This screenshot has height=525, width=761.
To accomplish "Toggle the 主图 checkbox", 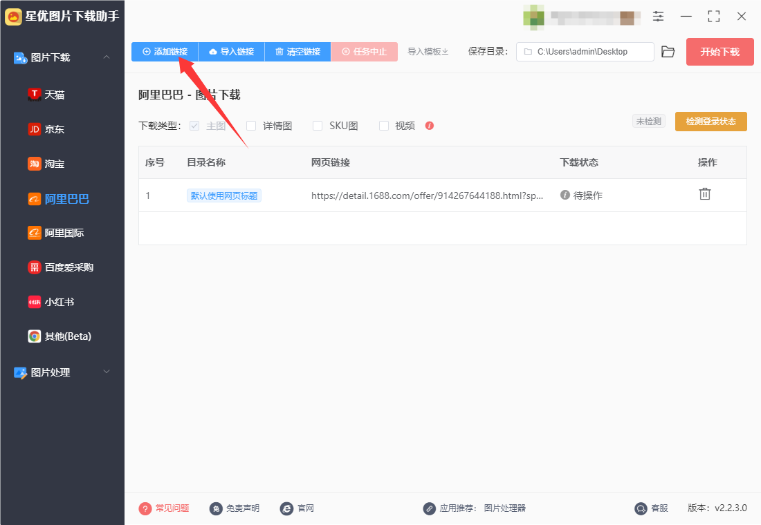I will 194,126.
